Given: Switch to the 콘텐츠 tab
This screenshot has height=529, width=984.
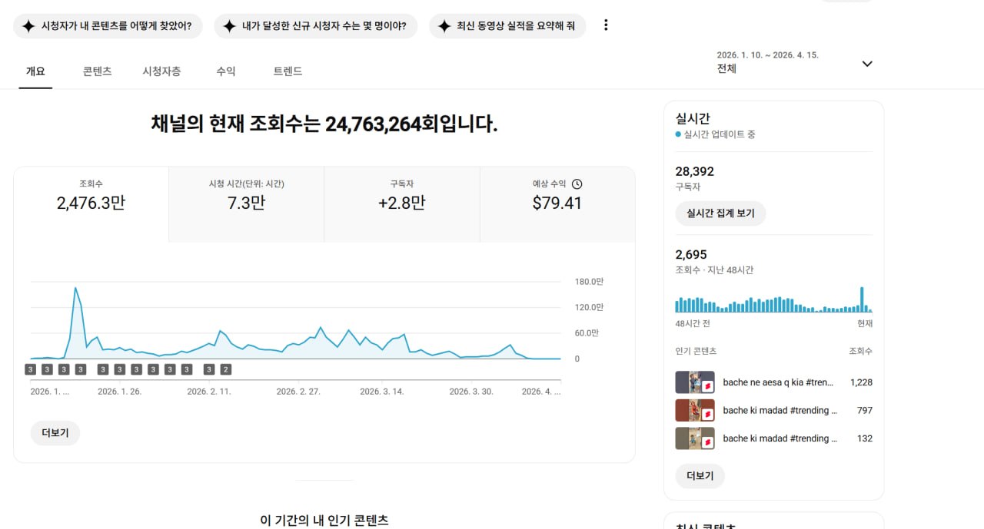Looking at the screenshot, I should tap(98, 71).
